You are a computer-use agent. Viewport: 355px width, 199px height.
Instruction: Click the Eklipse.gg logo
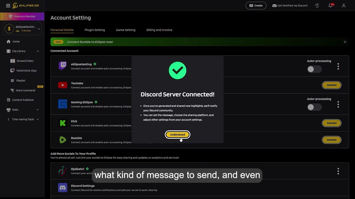pyautogui.click(x=26, y=6)
